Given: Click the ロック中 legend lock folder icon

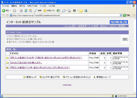Looking at the screenshot, I should [41, 77].
